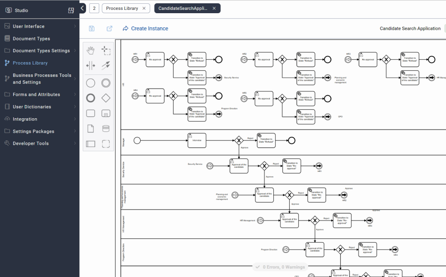The image size is (446, 277).
Task: Click the Document Types book icon
Action: (x=8, y=39)
